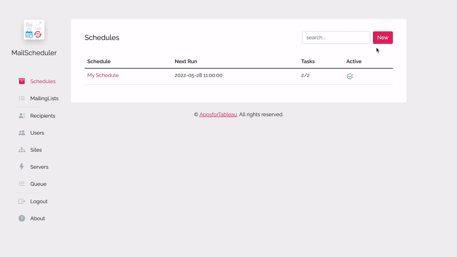
Task: Open the MailingLists page
Action: (44, 99)
